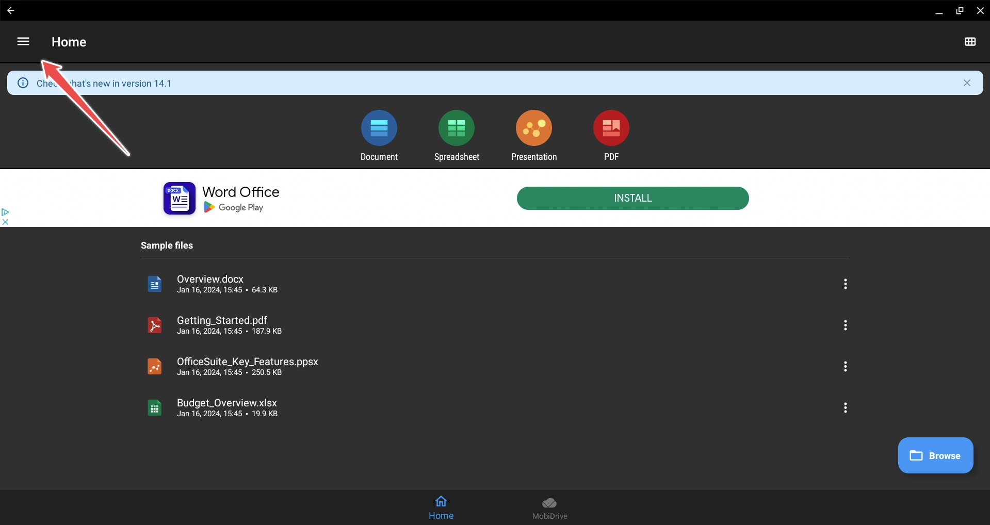Select the Home bottom tab
The image size is (990, 525).
pos(441,508)
